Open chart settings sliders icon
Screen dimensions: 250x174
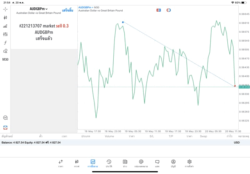[x=5, y=35]
